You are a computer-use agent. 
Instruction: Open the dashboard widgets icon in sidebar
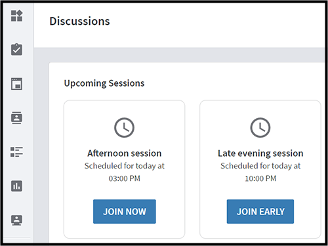click(17, 16)
